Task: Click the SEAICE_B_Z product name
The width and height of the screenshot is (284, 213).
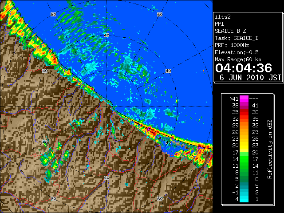Action: (x=230, y=31)
